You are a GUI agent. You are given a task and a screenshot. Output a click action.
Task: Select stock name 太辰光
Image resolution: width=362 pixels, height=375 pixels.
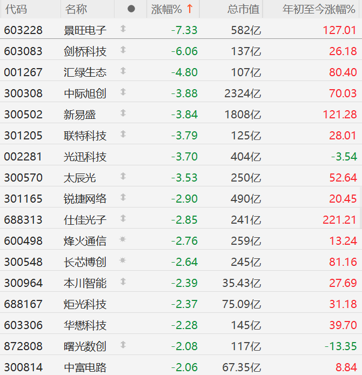[x=79, y=178]
